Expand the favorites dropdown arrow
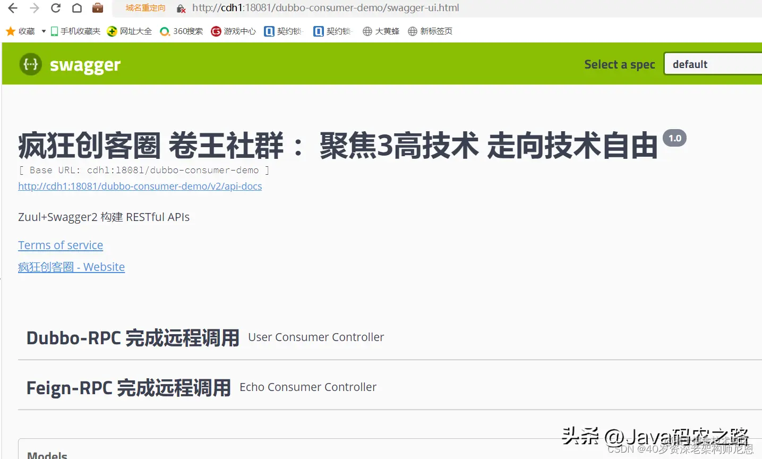This screenshot has height=459, width=762. click(x=44, y=31)
